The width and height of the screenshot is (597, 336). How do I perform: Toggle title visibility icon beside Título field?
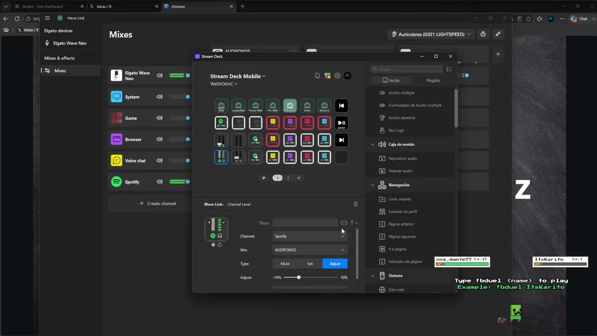click(x=344, y=223)
